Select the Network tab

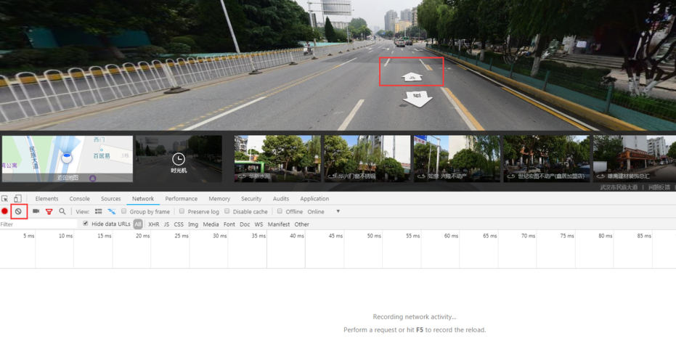click(143, 199)
